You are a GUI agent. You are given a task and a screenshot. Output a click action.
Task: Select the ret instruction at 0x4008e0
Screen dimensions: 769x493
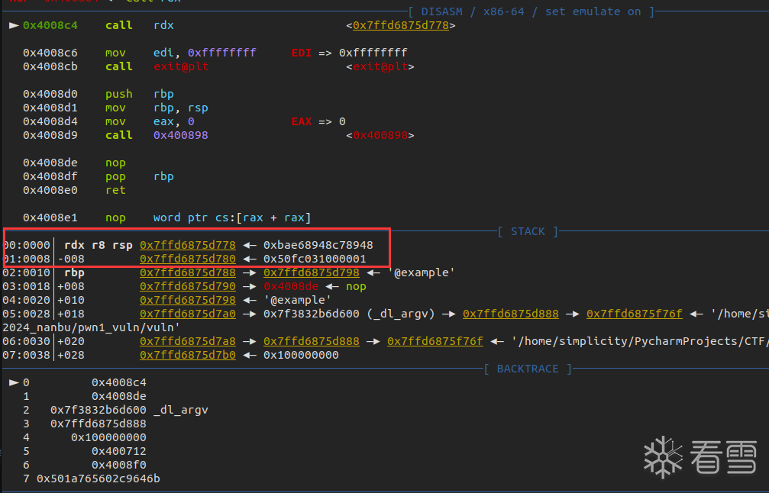pyautogui.click(x=115, y=190)
